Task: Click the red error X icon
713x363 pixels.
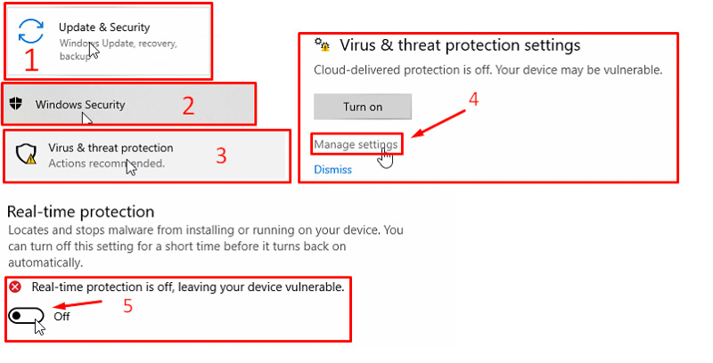Action: 15,286
